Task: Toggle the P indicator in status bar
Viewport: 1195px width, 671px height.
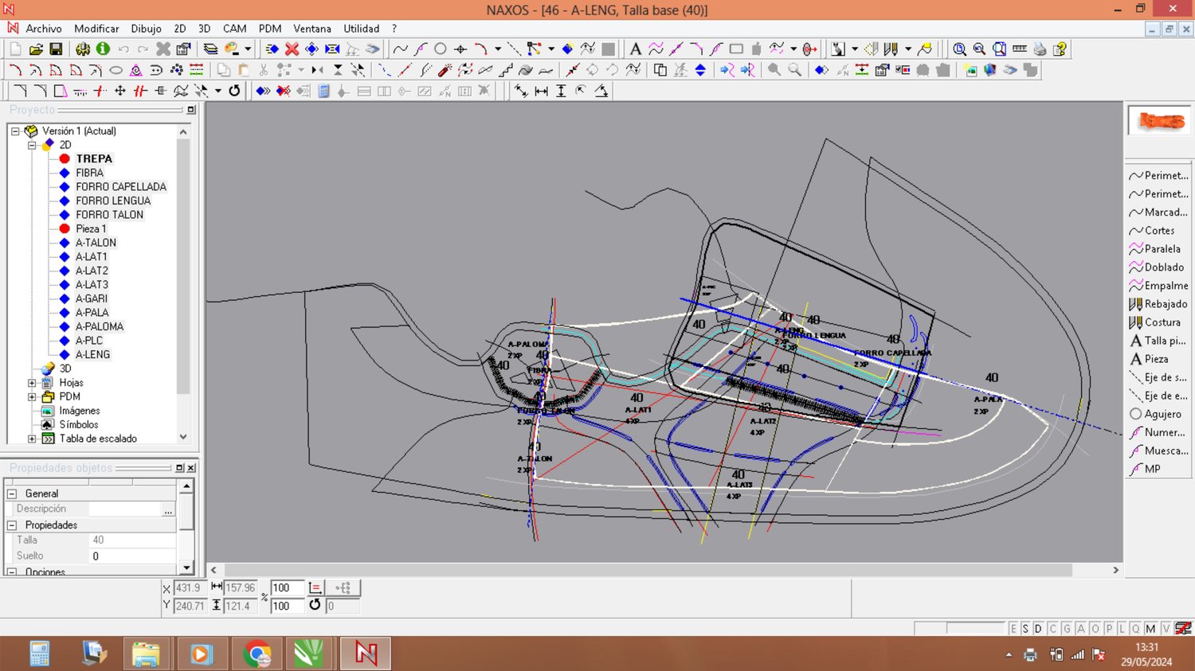Action: pos(1109,629)
